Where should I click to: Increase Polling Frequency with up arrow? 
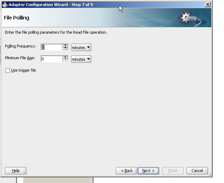tap(65, 46)
